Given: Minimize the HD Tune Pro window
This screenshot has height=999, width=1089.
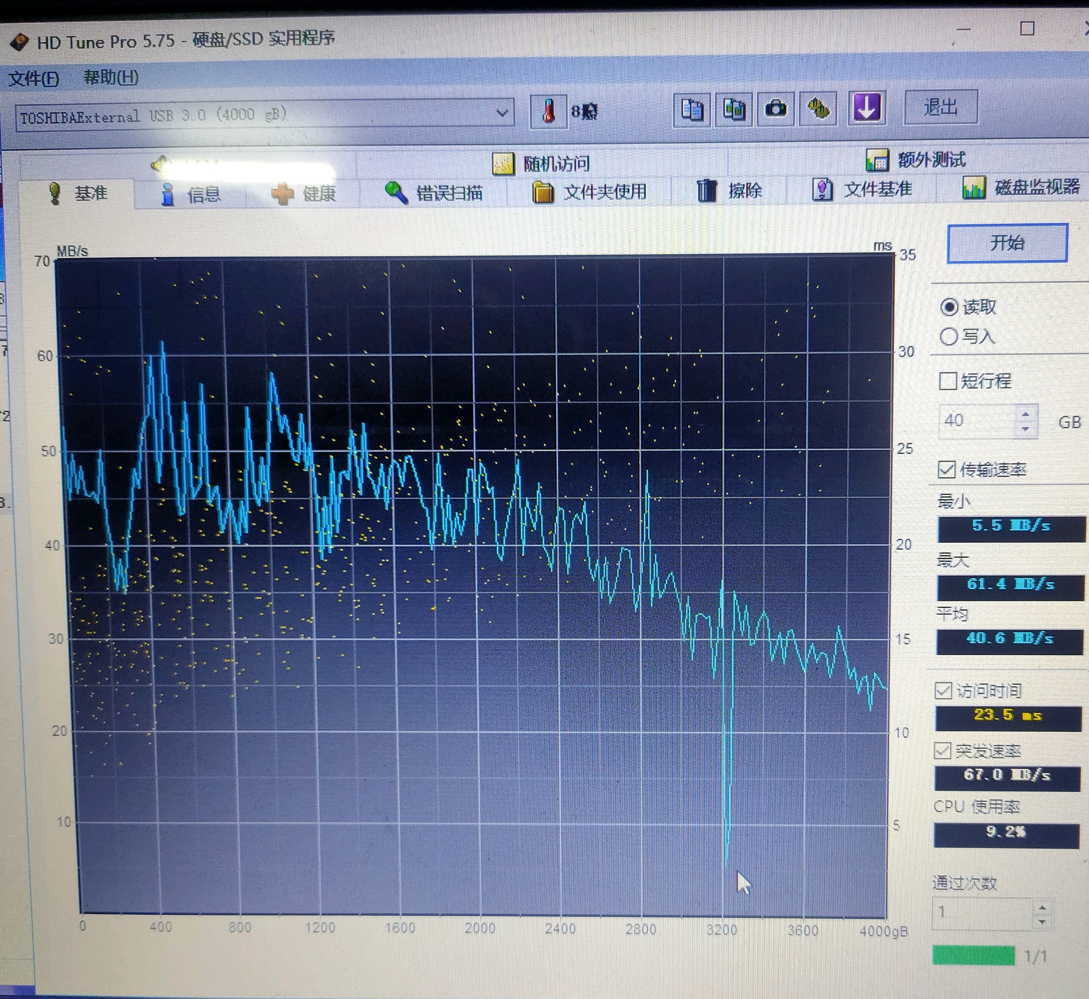Looking at the screenshot, I should pyautogui.click(x=964, y=30).
